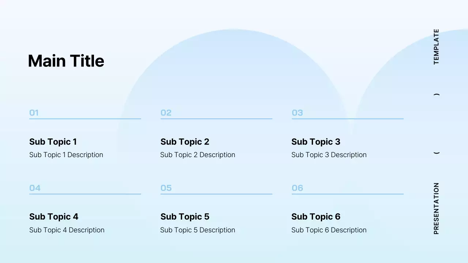Click the Sub Topic 6 Description text
This screenshot has width=468, height=263.
[x=329, y=230]
